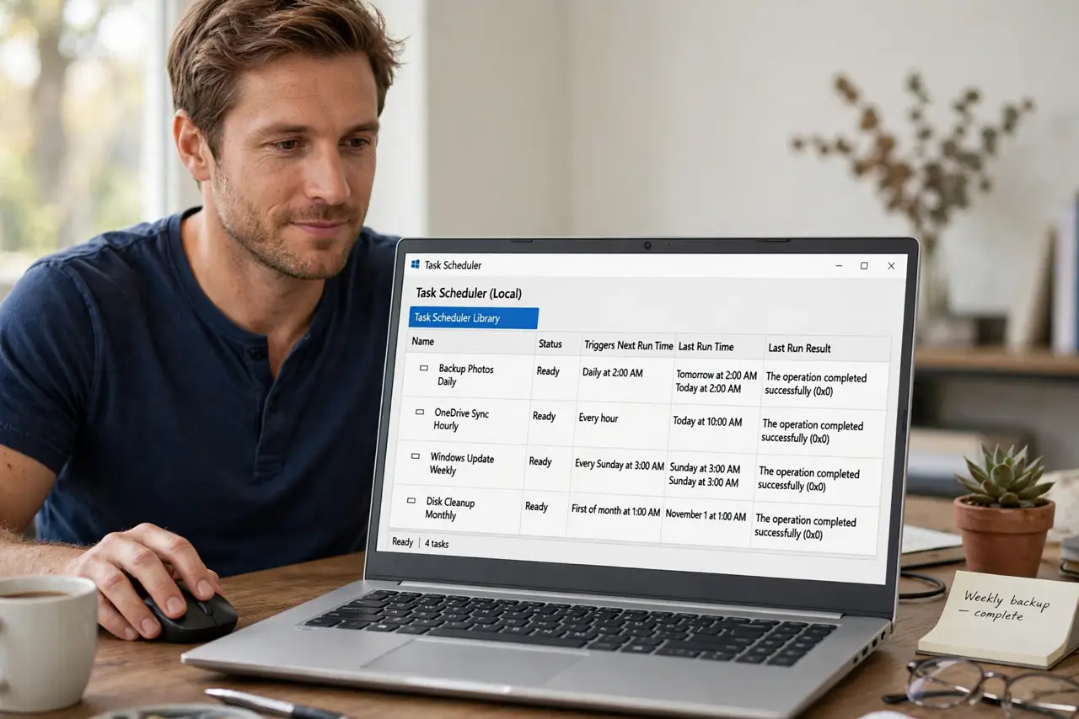Image resolution: width=1079 pixels, height=719 pixels.
Task: Maximize the Task Scheduler window
Action: coord(864,266)
